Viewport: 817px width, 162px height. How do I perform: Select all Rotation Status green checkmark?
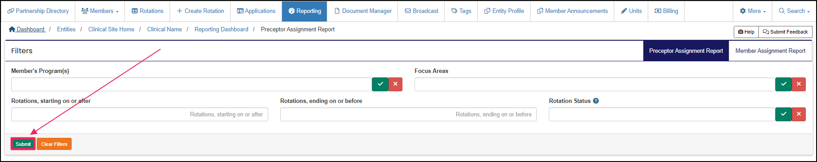[783, 114]
